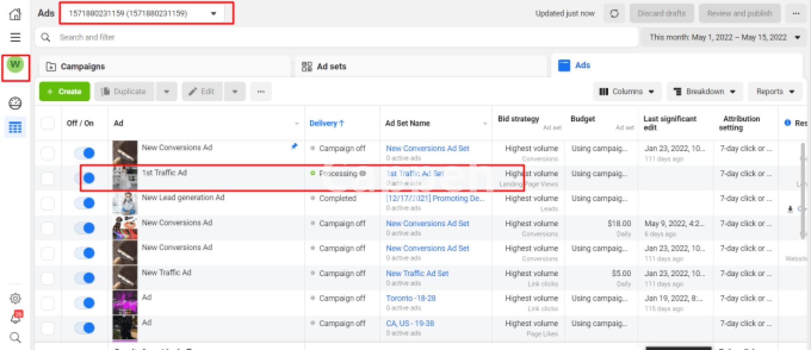Screen dimensions: 811x350
Task: Click the green W account avatar
Action: (15, 65)
